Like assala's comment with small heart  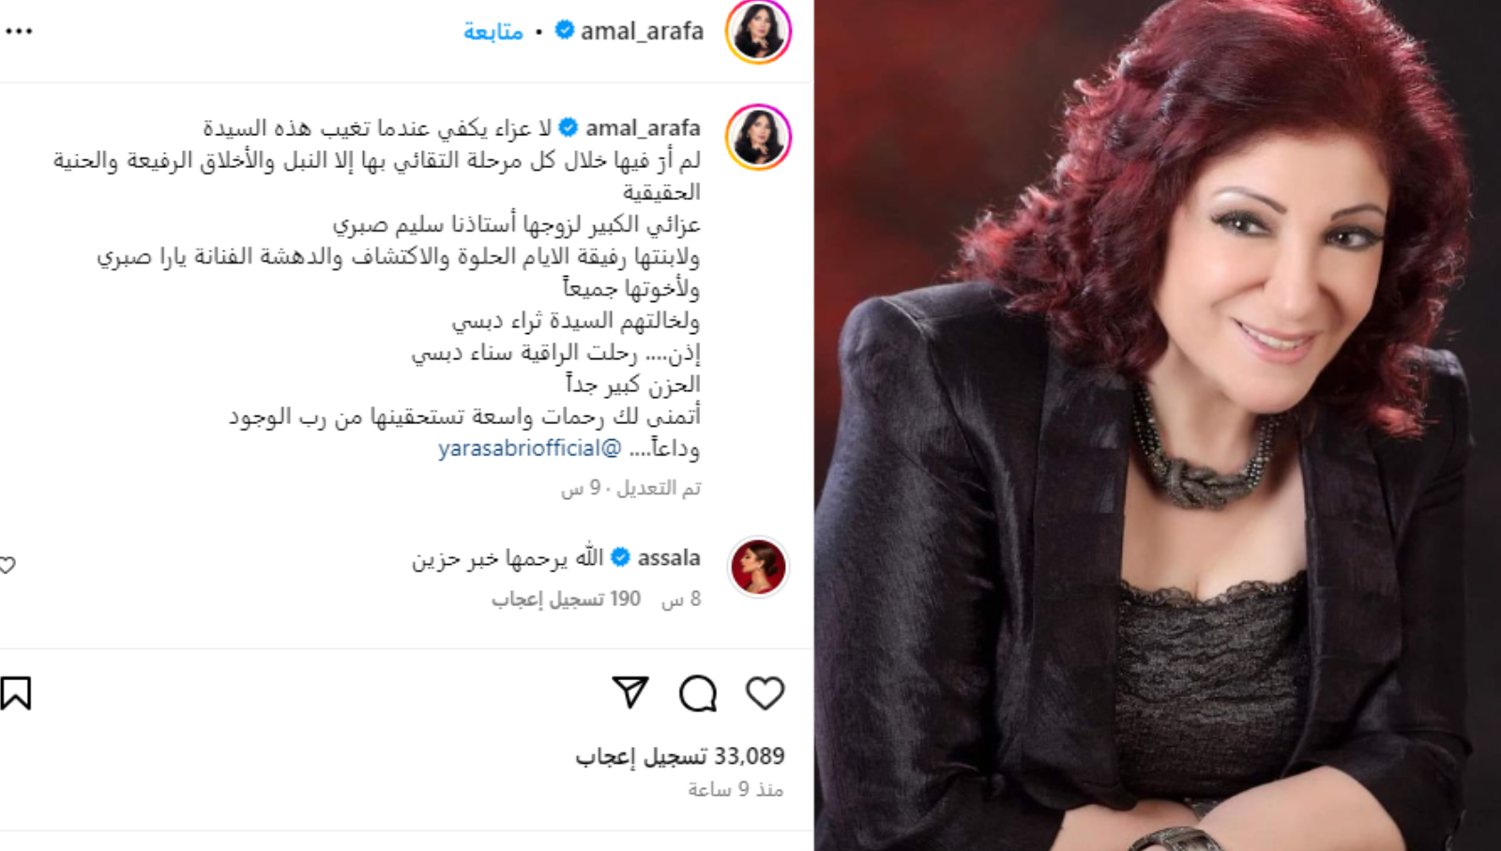point(8,565)
